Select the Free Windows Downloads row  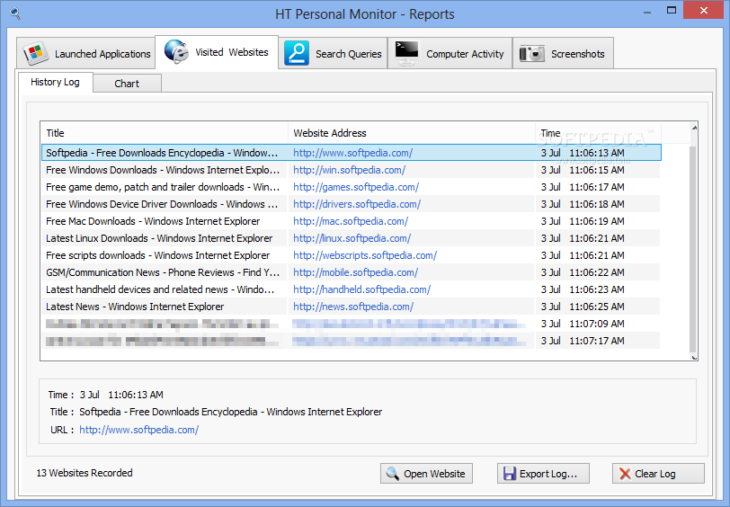click(x=352, y=170)
